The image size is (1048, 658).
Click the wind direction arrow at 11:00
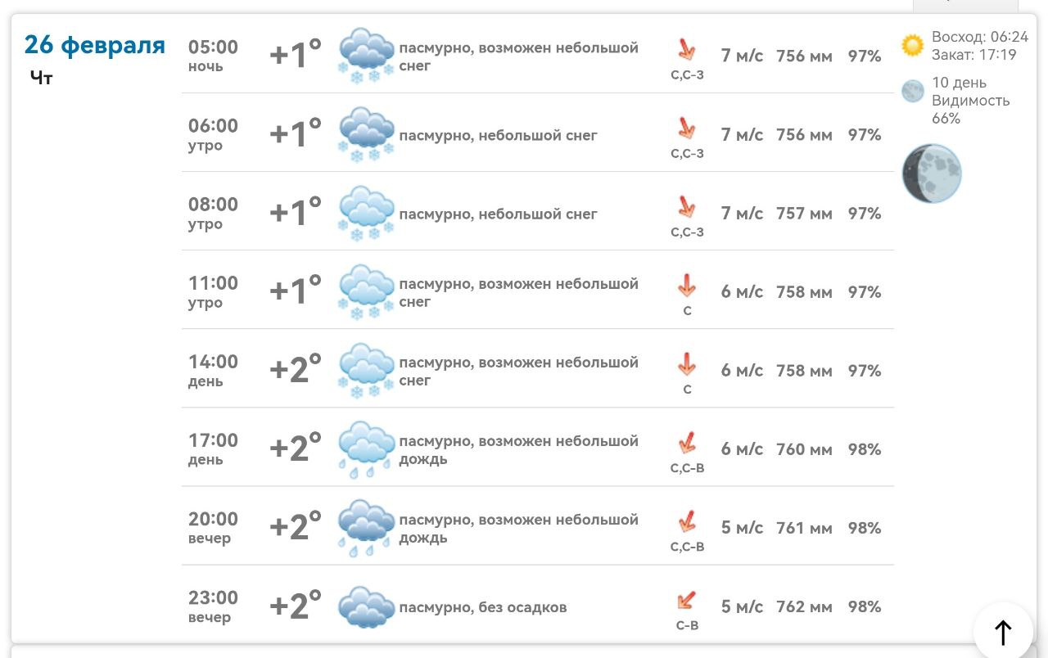point(686,286)
